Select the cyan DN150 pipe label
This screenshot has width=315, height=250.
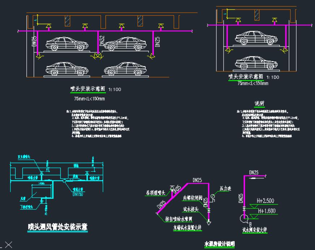(78, 194)
